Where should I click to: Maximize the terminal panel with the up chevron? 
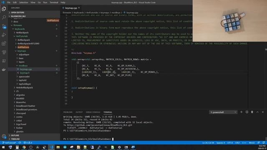pyautogui.click(x=257, y=112)
